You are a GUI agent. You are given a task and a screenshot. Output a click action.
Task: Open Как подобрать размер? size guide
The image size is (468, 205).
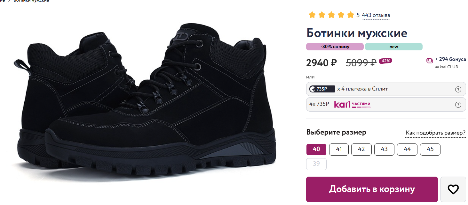435,133
